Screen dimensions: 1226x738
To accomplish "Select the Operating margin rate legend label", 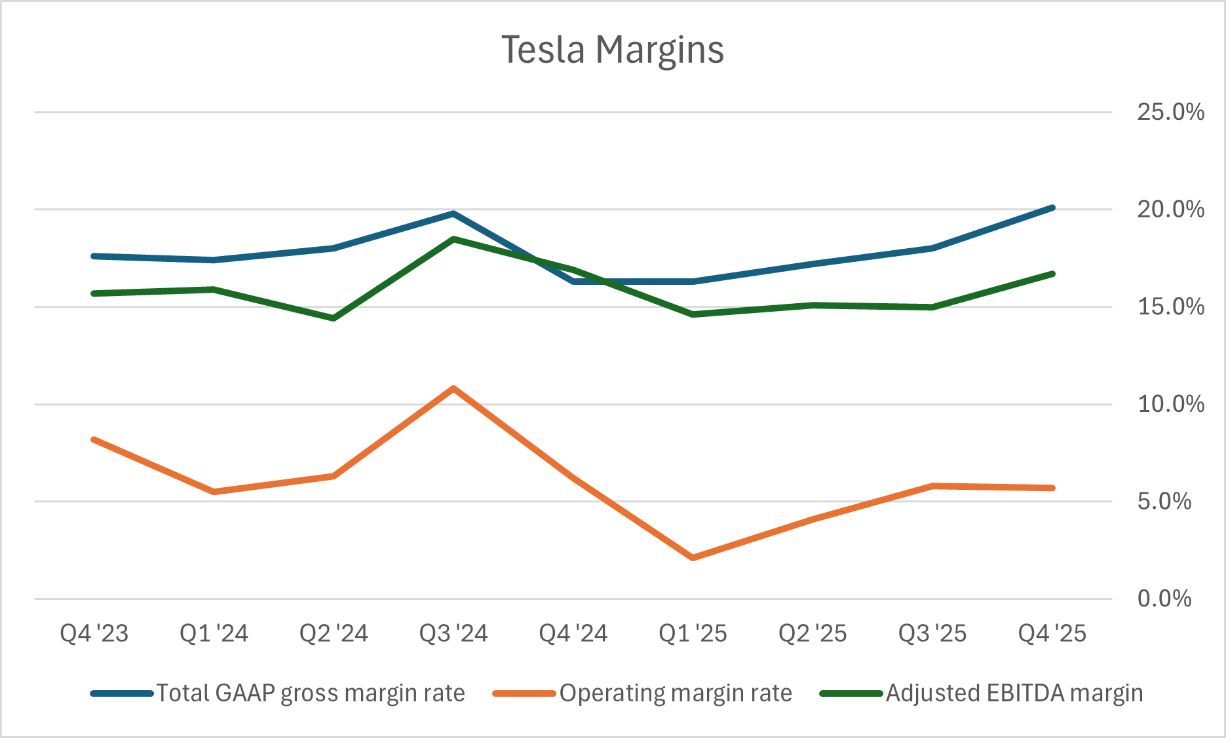I will tap(676, 693).
